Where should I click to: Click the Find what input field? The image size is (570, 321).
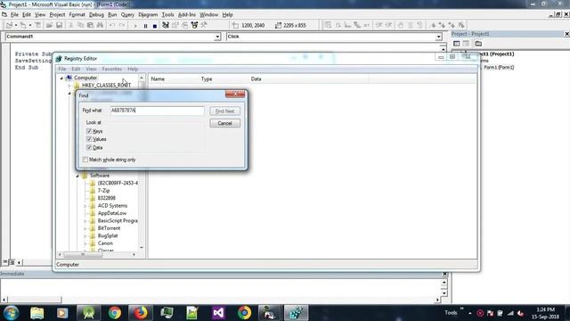[x=157, y=111]
